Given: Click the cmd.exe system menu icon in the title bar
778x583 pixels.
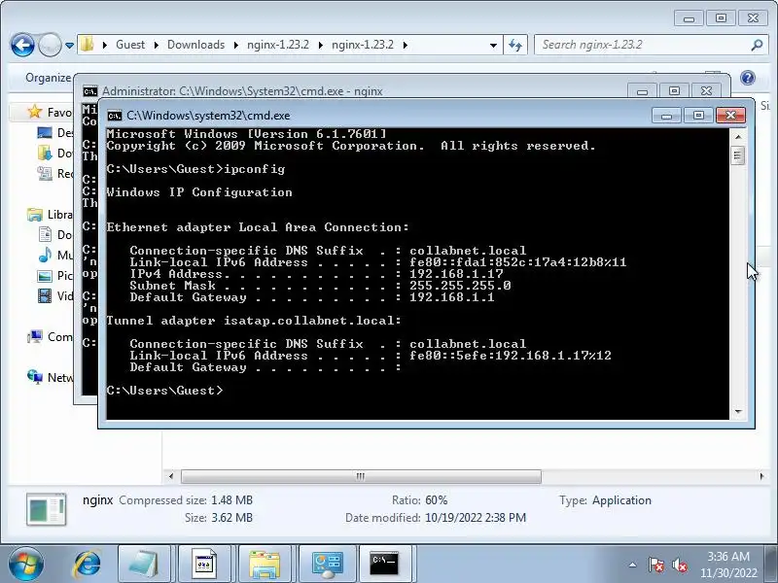Looking at the screenshot, I should click(x=114, y=116).
